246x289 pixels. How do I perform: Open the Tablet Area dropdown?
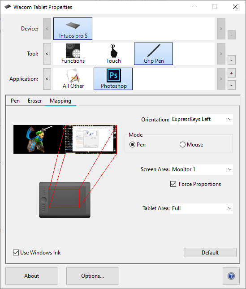pyautogui.click(x=202, y=208)
